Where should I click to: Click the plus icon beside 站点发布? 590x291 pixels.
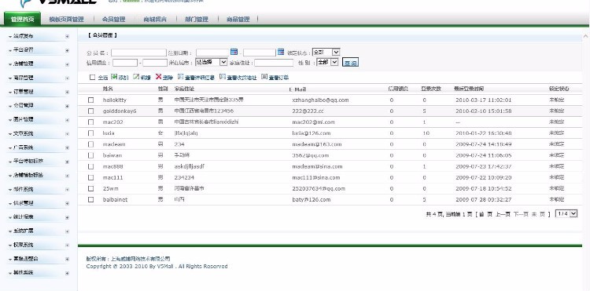coord(67,36)
